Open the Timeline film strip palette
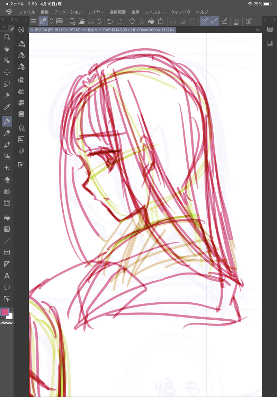Screen dimensions: 277x397 pyautogui.click(x=21, y=114)
